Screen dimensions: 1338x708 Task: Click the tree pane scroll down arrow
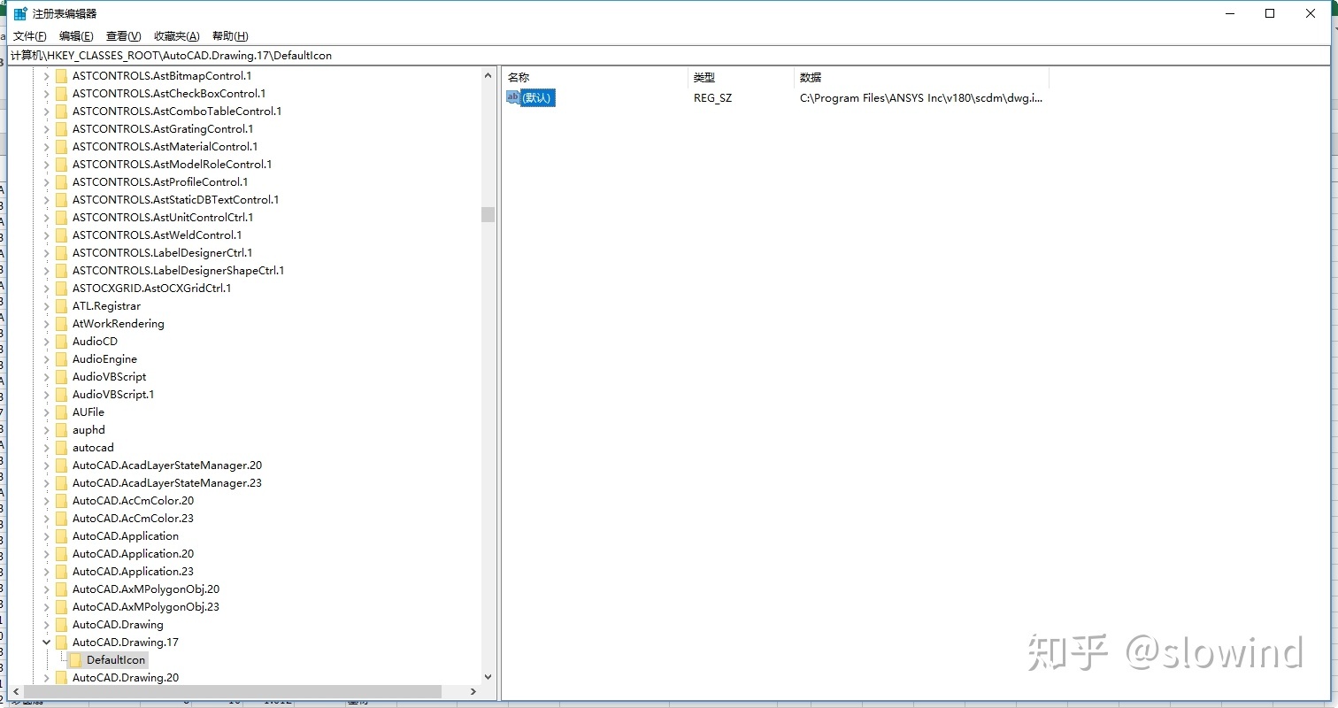coord(488,678)
